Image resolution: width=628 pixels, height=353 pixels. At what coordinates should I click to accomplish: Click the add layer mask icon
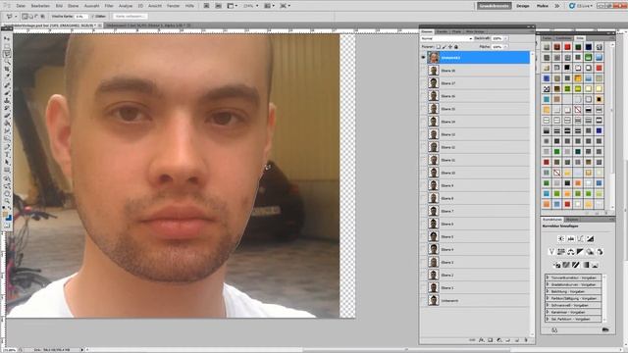pyautogui.click(x=491, y=340)
